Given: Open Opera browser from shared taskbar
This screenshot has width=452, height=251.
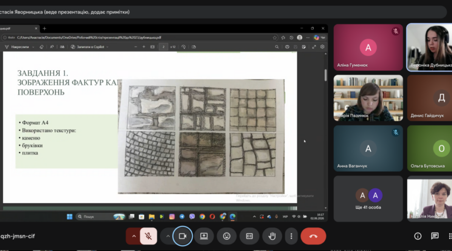Looking at the screenshot, I should click(x=212, y=216).
